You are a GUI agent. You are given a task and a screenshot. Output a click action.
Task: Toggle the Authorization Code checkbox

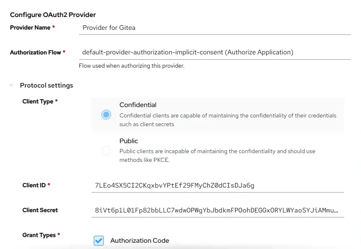click(x=99, y=240)
